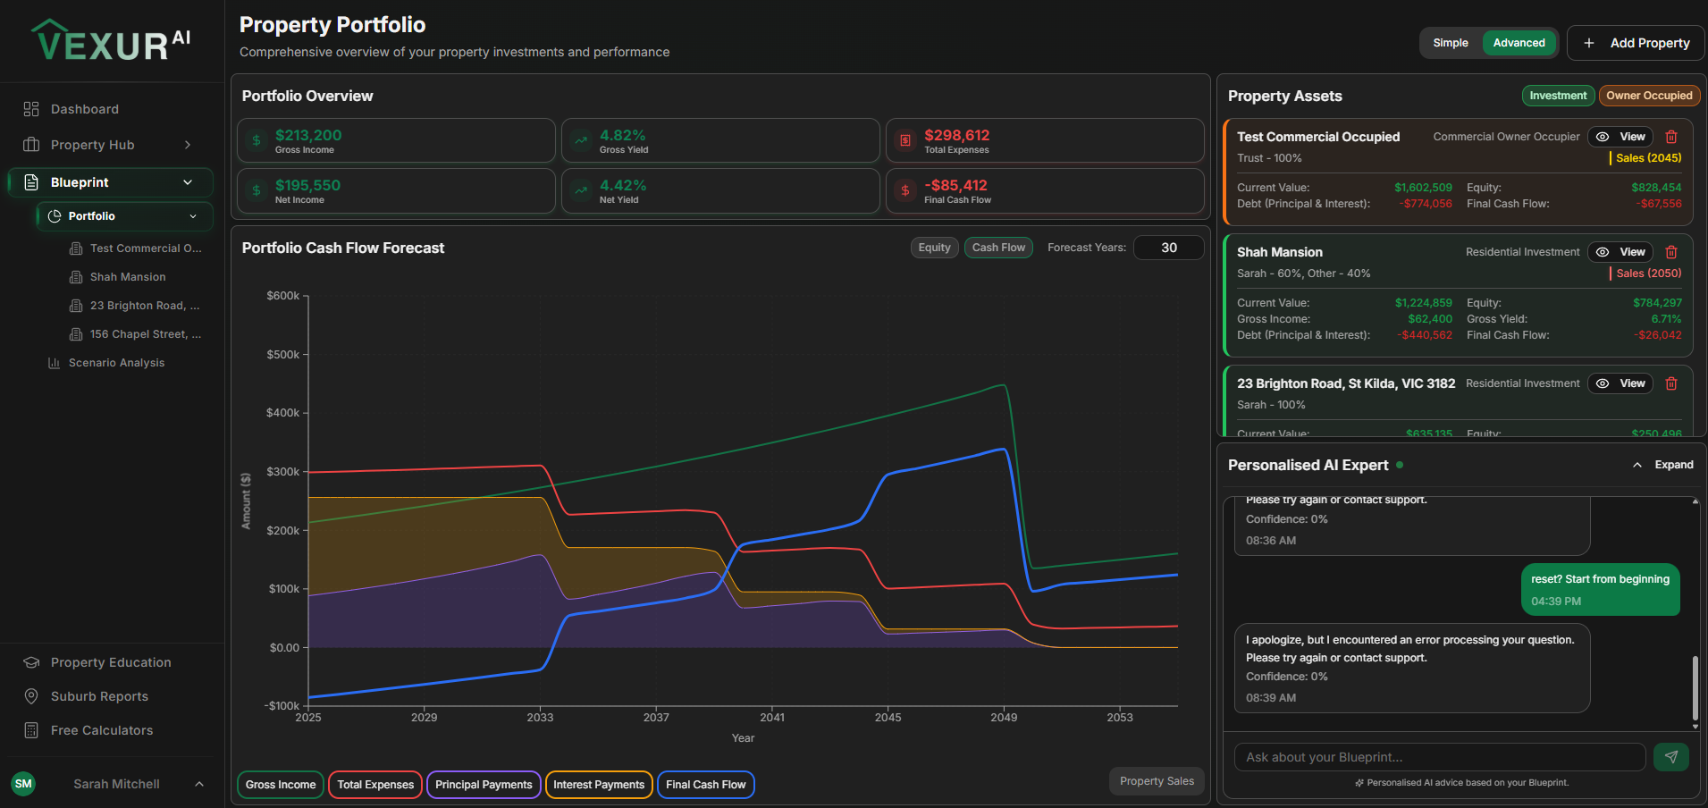Switch chart to Equity tab
Screen dimensions: 1708x808
click(934, 248)
